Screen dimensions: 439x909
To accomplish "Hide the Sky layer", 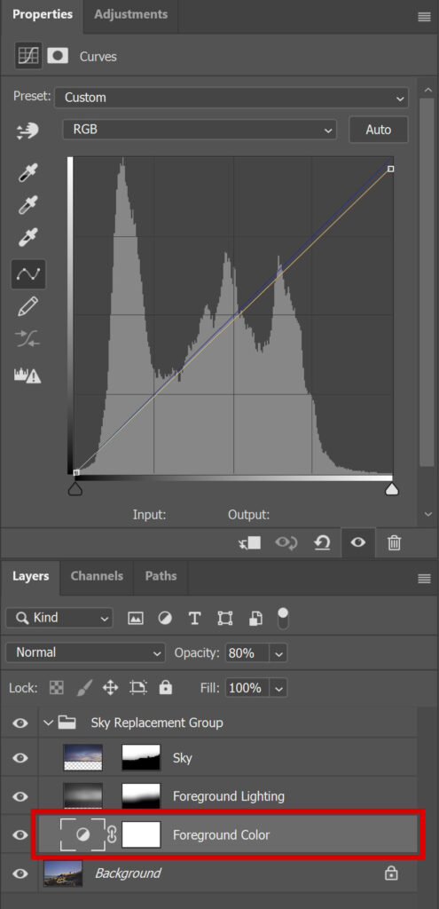I will [20, 758].
